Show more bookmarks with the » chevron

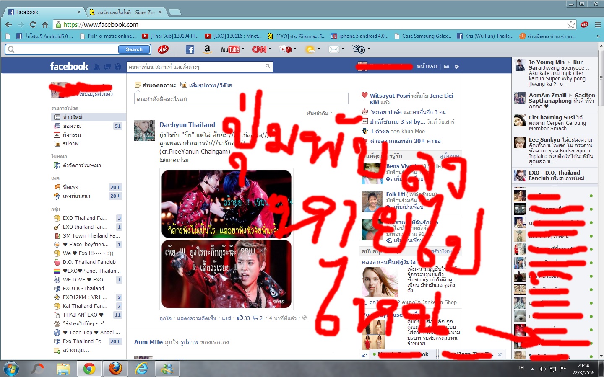598,36
